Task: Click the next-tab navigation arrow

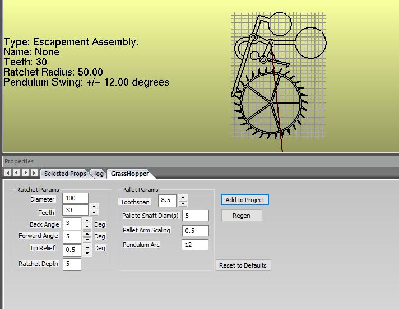Action: click(x=26, y=173)
